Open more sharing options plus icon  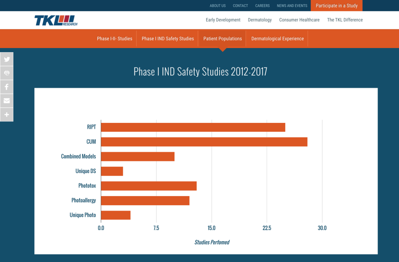tap(7, 115)
